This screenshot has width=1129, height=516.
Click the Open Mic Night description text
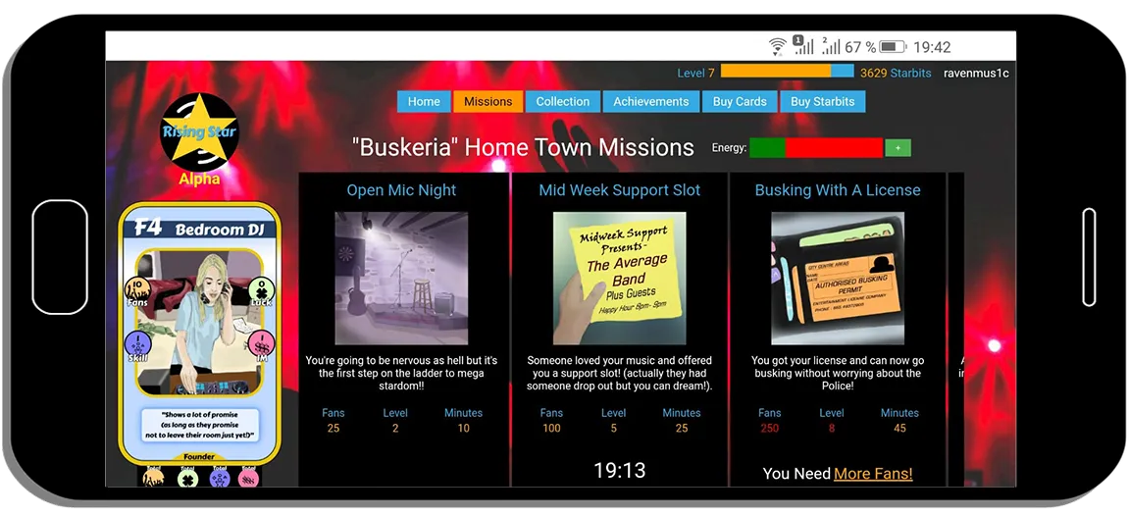pyautogui.click(x=401, y=373)
